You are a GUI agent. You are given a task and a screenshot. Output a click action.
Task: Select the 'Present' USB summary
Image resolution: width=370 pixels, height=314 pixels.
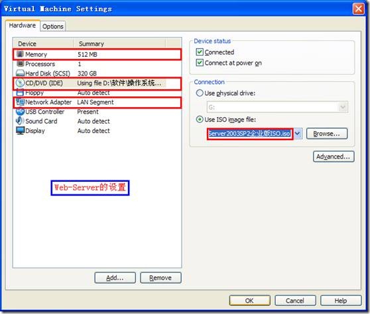[x=88, y=112]
